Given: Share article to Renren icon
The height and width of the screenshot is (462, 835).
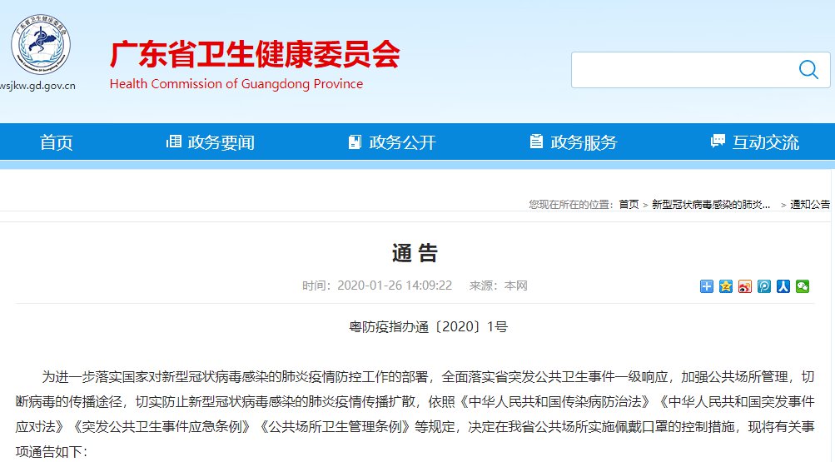Looking at the screenshot, I should (x=783, y=286).
